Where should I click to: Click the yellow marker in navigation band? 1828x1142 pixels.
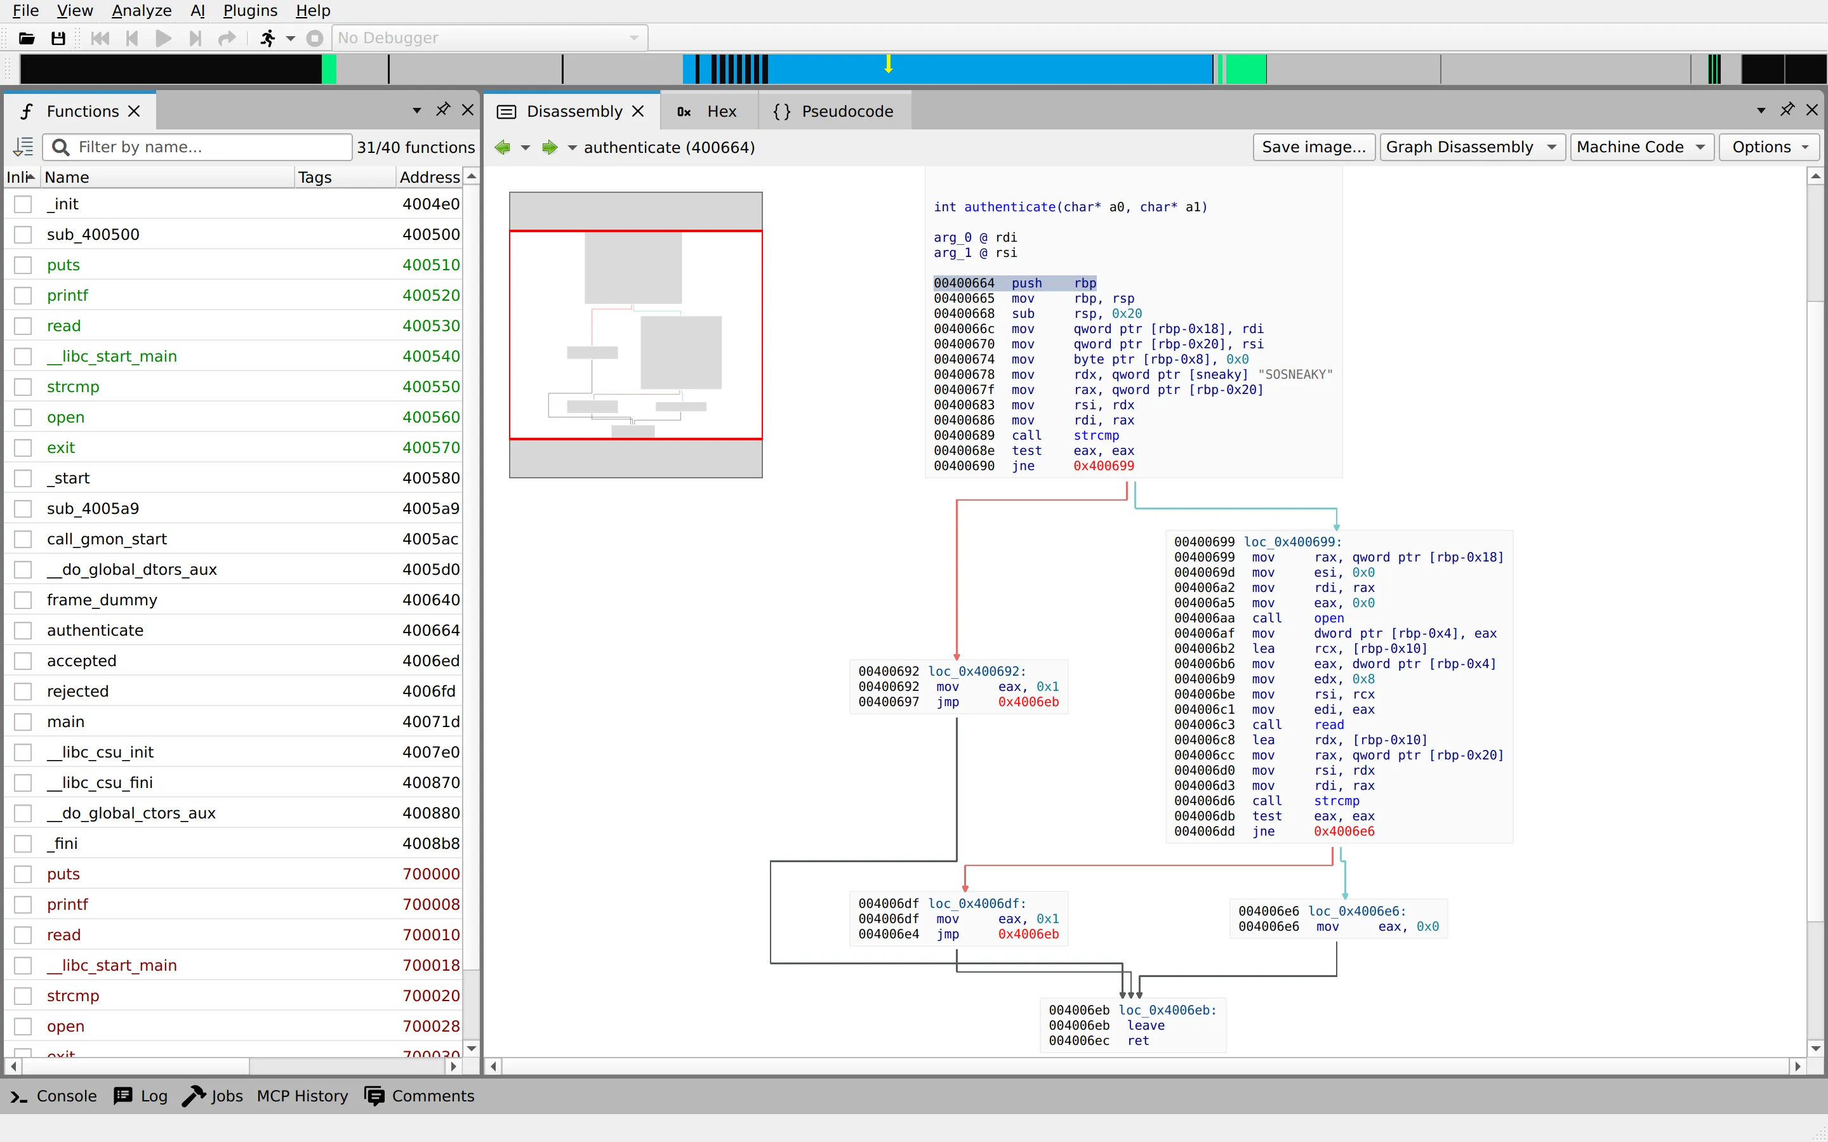tap(889, 64)
